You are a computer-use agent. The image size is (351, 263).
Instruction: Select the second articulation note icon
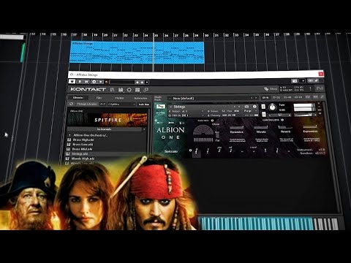click(208, 151)
